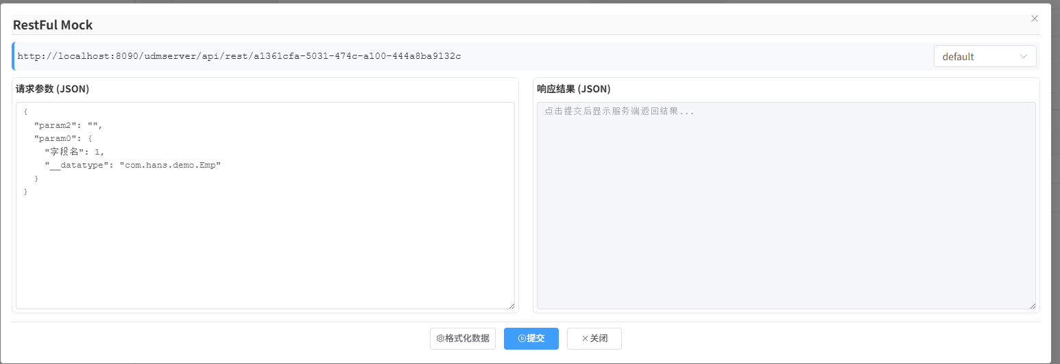
Task: Click the 响应结果 (JSON) panel heading
Action: (x=574, y=89)
